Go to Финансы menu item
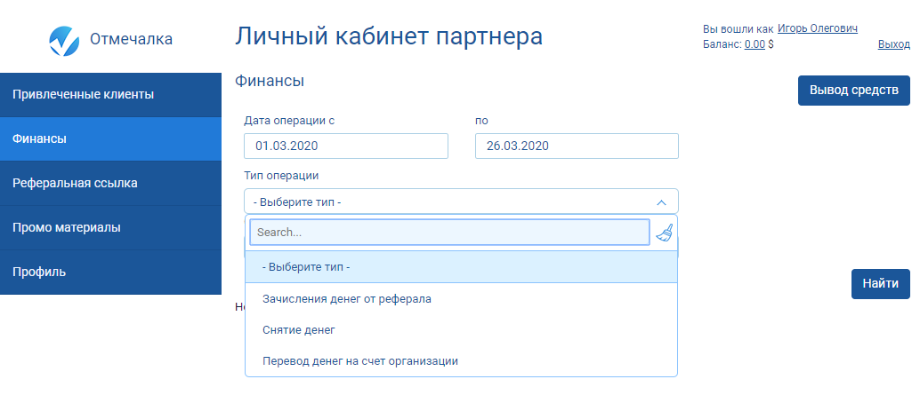The width and height of the screenshot is (912, 403). [x=110, y=138]
